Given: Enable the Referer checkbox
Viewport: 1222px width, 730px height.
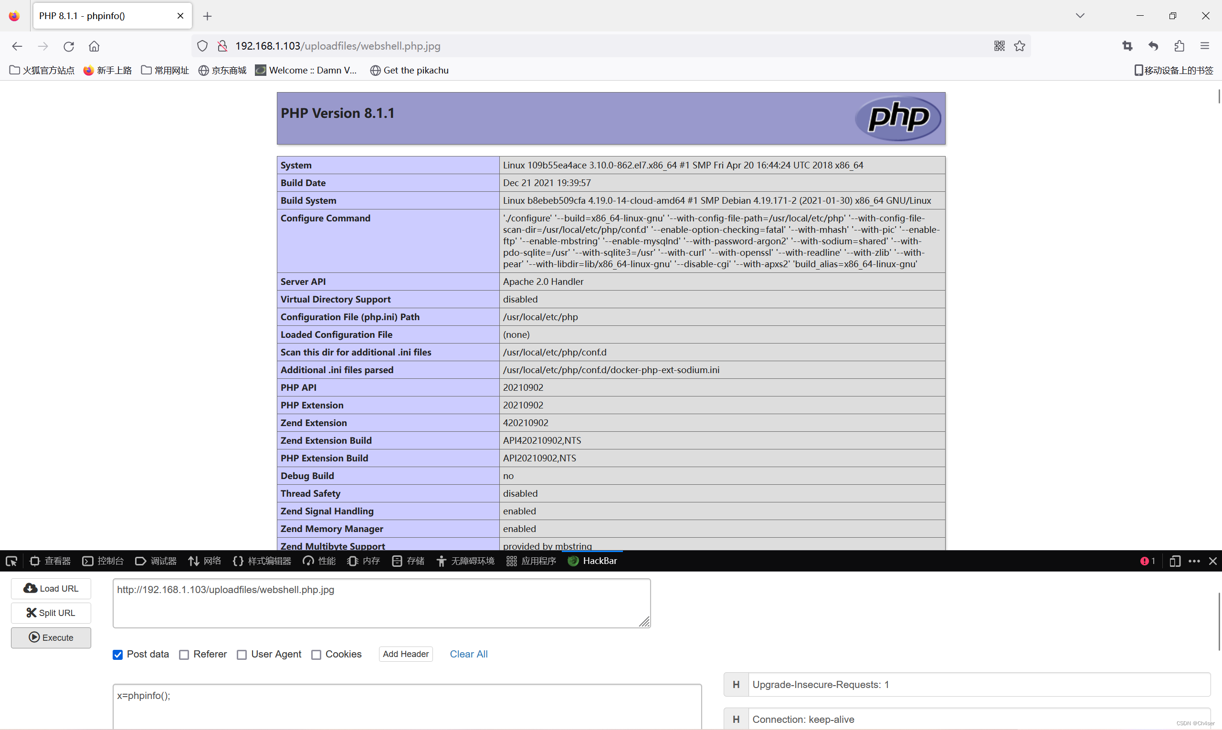Looking at the screenshot, I should click(184, 654).
